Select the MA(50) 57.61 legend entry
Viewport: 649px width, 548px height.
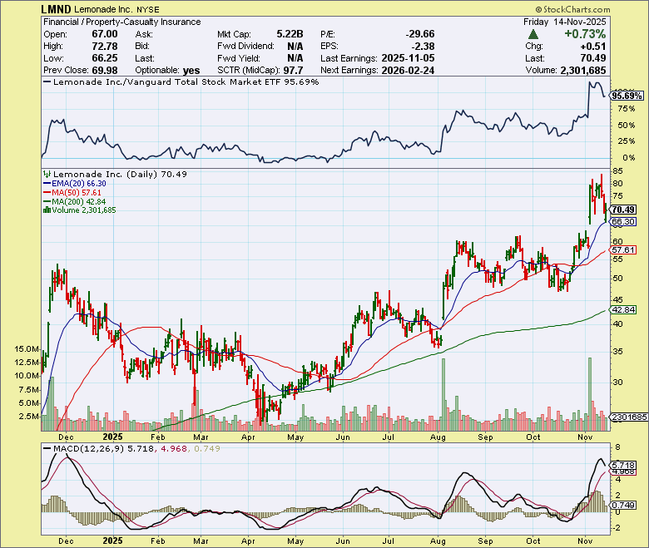72,193
